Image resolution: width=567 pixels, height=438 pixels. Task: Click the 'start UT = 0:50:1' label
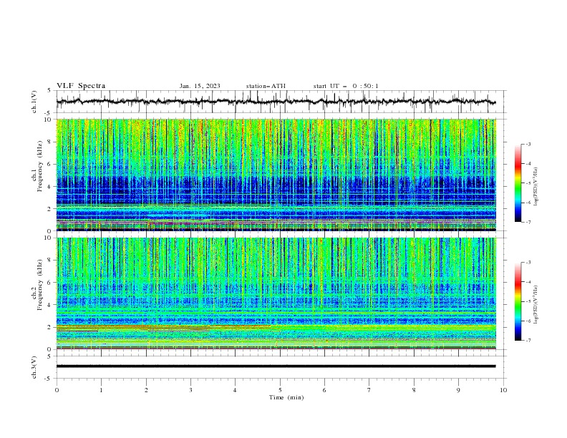346,86
